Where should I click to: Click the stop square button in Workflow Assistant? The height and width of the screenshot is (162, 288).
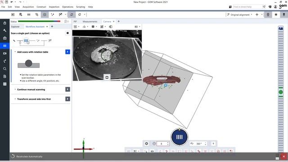(67, 33)
